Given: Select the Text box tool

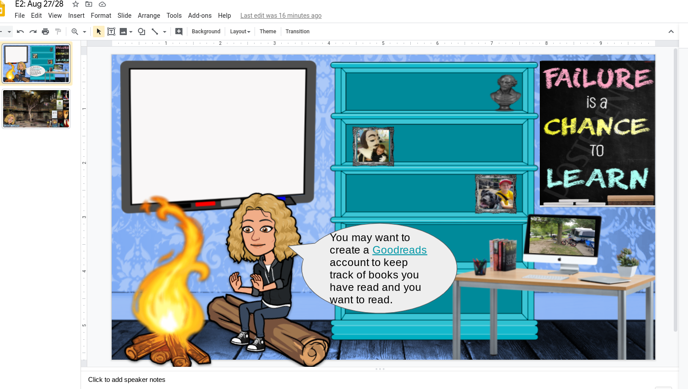Looking at the screenshot, I should [x=111, y=32].
